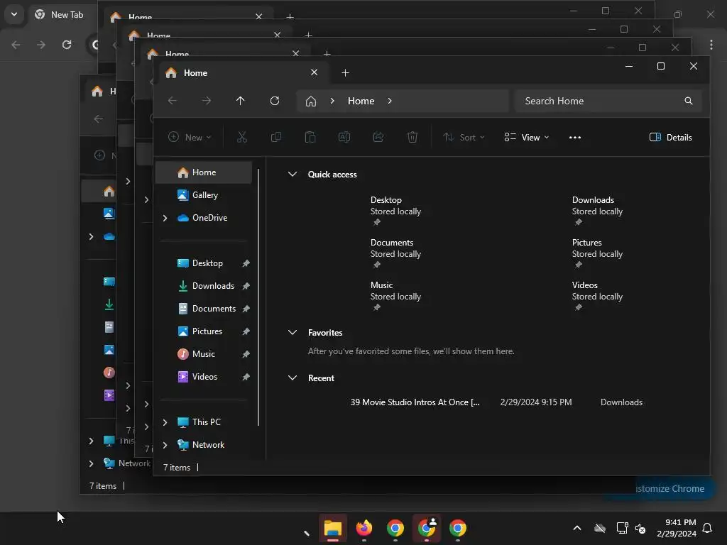The width and height of the screenshot is (727, 545).
Task: Expand OneDrive in the navigation pane
Action: tap(165, 218)
